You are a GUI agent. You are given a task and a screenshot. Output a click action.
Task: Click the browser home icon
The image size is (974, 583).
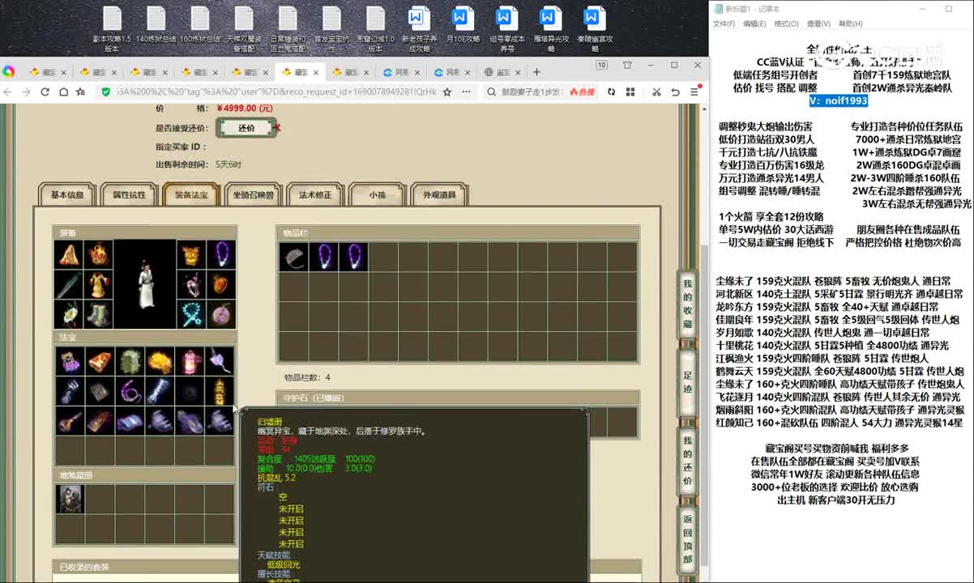pyautogui.click(x=64, y=91)
